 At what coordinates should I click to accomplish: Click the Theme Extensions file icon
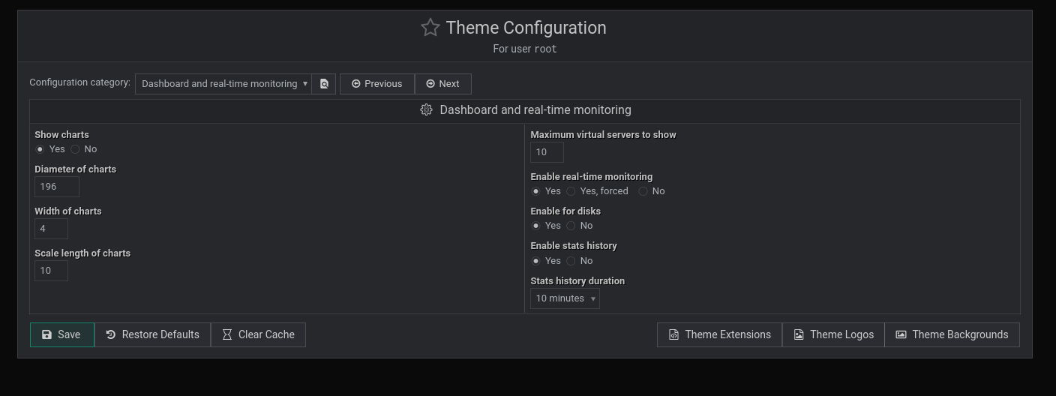click(673, 334)
